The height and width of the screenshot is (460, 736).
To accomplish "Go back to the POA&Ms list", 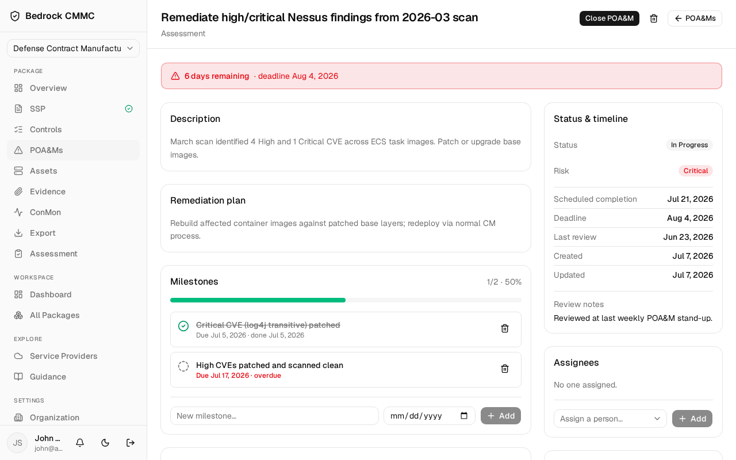I will pos(695,18).
